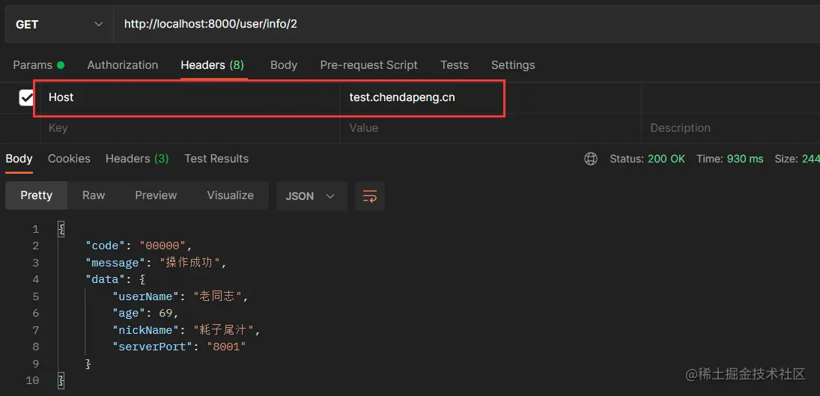Open the Authorization tab
Viewport: 820px width, 396px height.
[x=123, y=65]
